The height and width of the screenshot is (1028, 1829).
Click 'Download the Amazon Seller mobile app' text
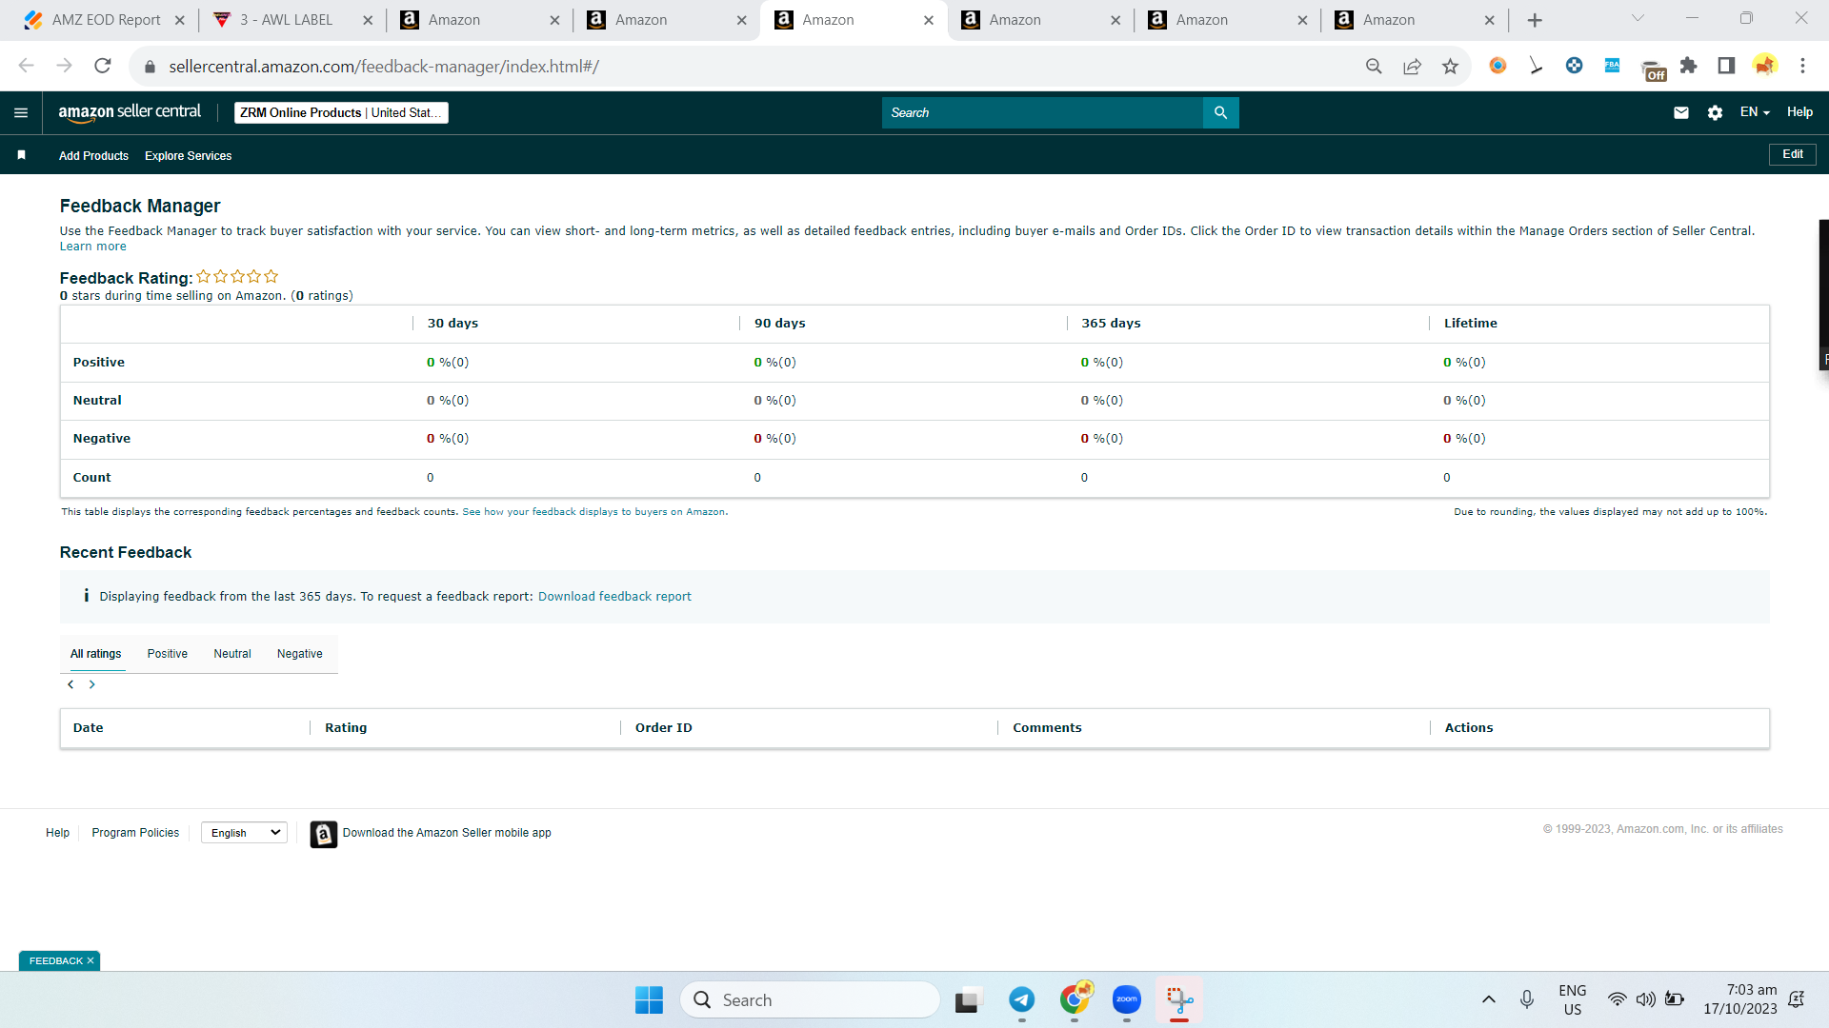447,833
